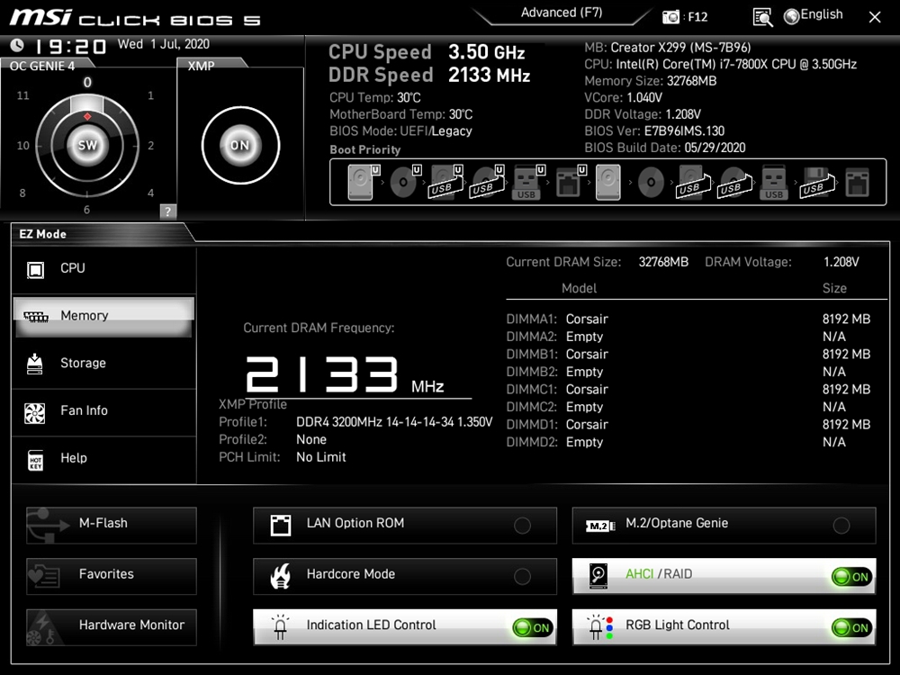Select the Memory section

click(x=103, y=316)
